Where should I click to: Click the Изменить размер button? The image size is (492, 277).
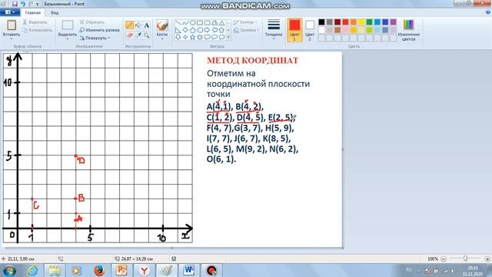tap(99, 30)
